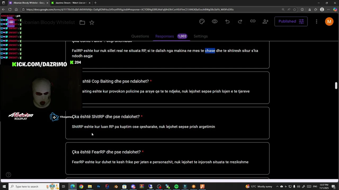339x190 pixels.
Task: Open the weather widget 13°C Mostly sunny
Action: [x=259, y=187]
